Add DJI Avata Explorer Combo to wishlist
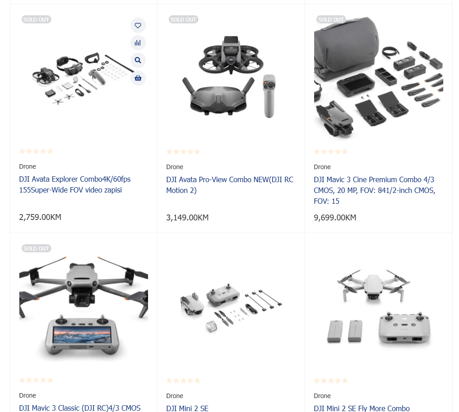 [x=138, y=26]
